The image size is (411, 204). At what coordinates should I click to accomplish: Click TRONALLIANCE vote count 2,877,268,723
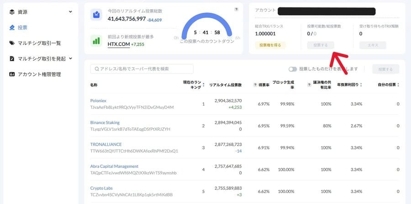tap(228, 144)
